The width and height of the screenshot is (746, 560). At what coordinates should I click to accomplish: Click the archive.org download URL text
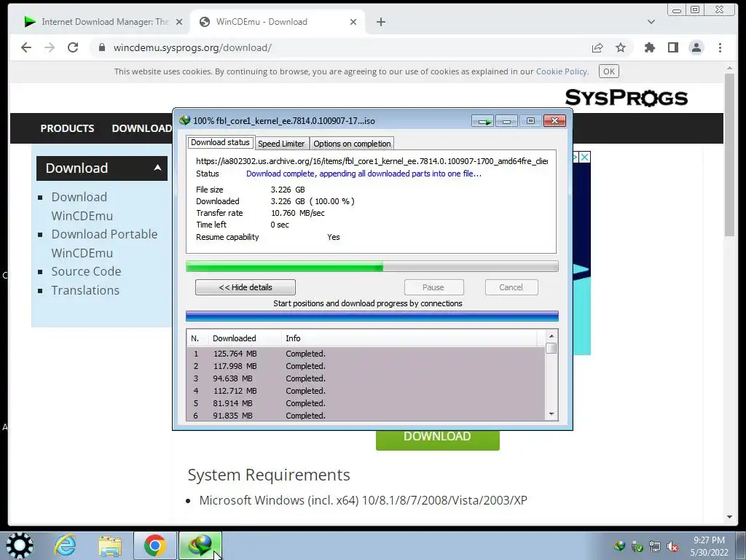coord(372,161)
